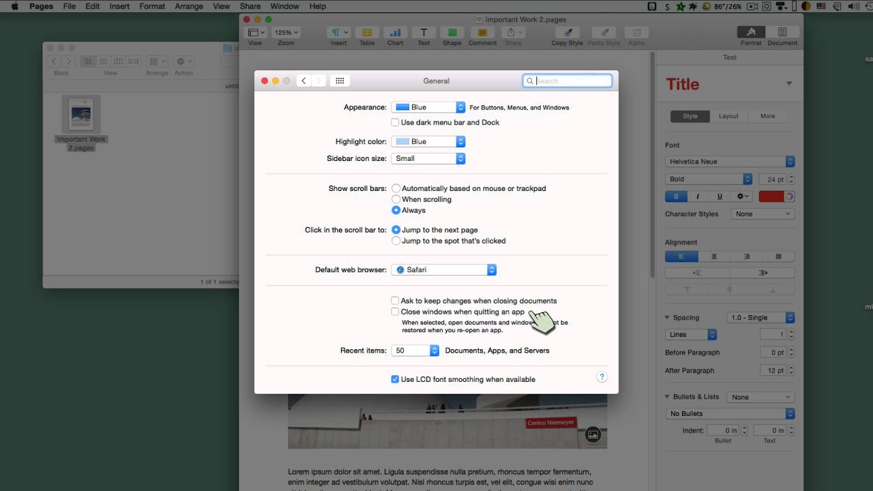Screen dimensions: 873x491
Task: Apply underline with the U button
Action: pyautogui.click(x=720, y=196)
